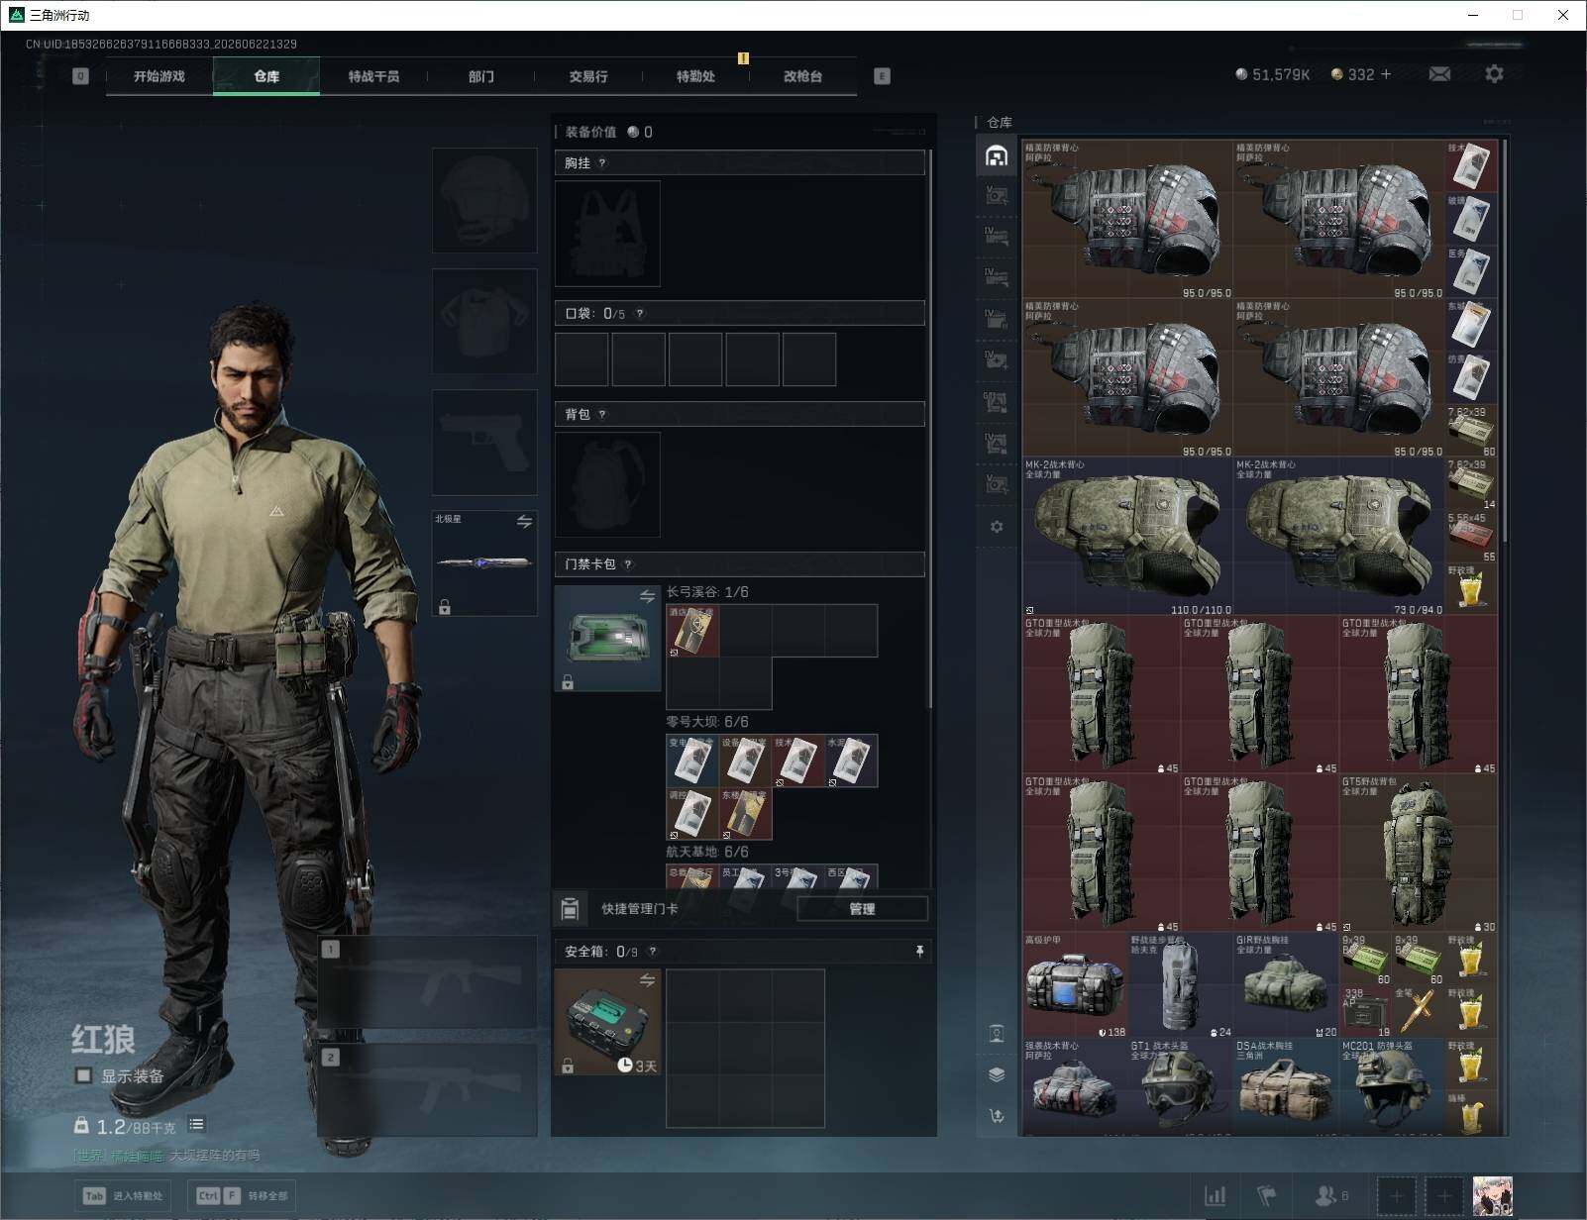
Task: Click the 零号大坝: 6/6 label
Action: coord(707,722)
